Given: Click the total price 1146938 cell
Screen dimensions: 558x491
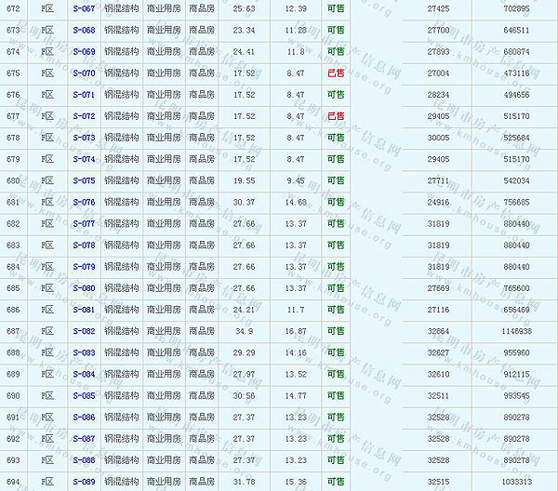Looking at the screenshot, I should [515, 331].
